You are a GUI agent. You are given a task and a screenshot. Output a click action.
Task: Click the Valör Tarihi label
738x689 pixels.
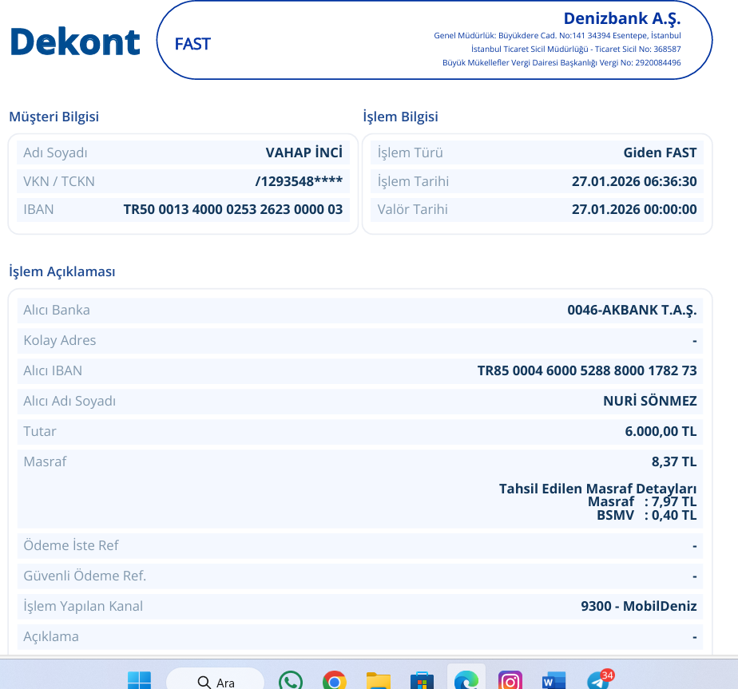coord(412,209)
